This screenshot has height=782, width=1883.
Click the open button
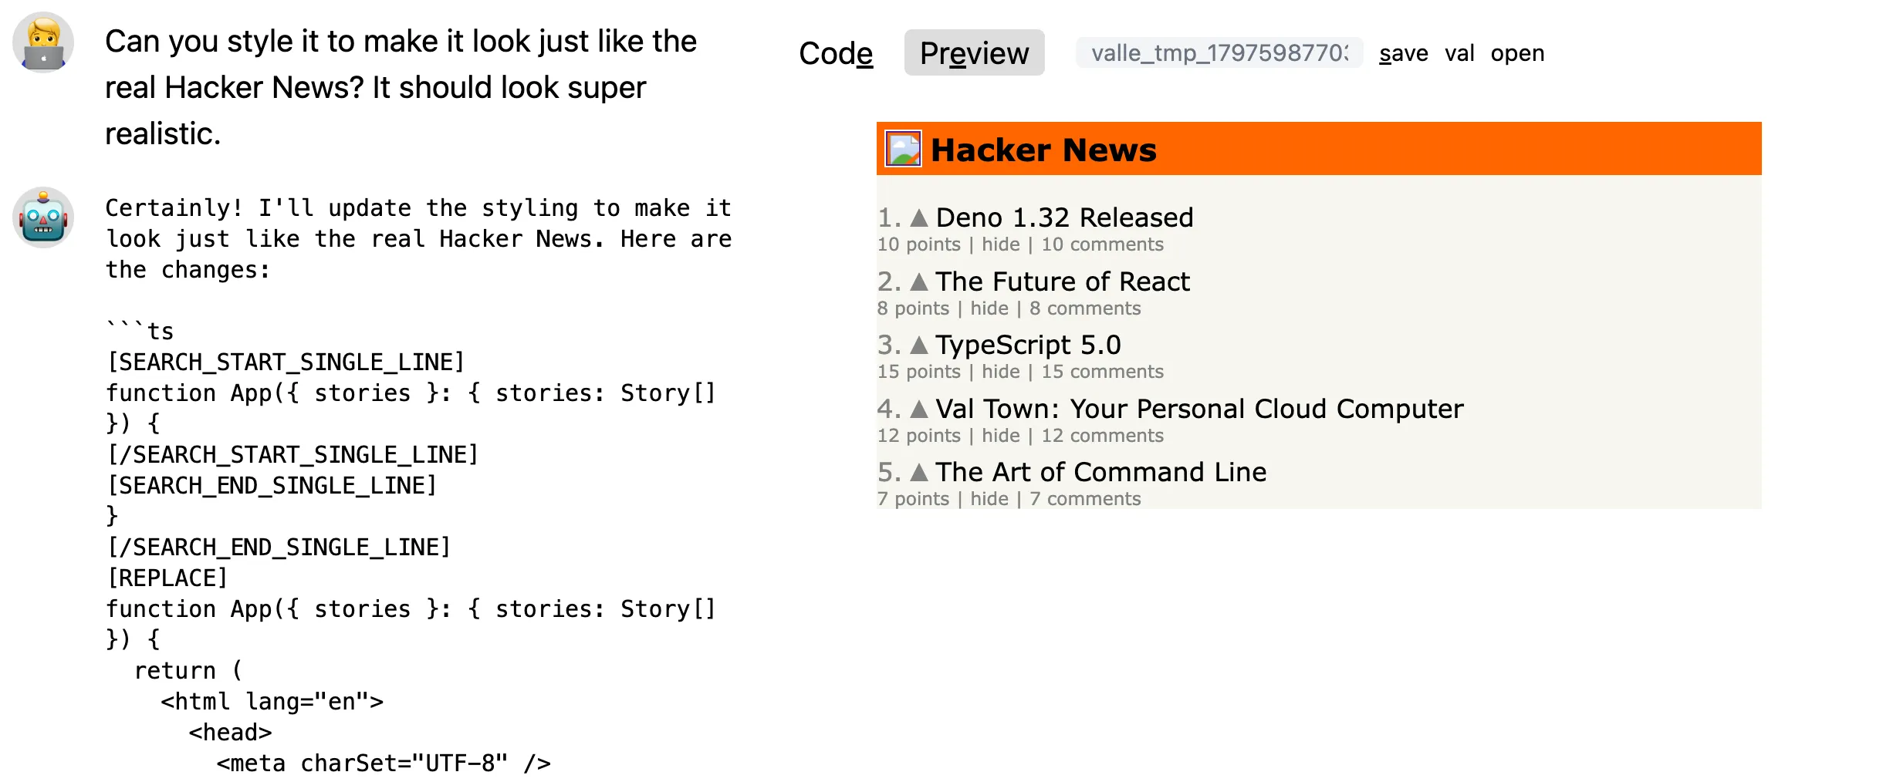click(1516, 53)
